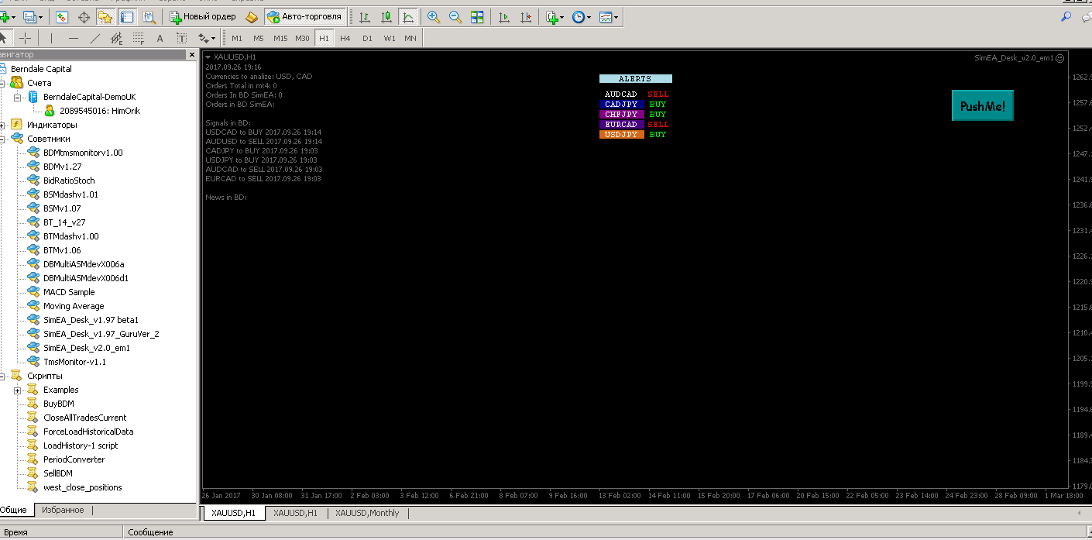Viewport: 1092px width, 540px height.
Task: Click the search magnifier icon top right
Action: pyautogui.click(x=1066, y=16)
